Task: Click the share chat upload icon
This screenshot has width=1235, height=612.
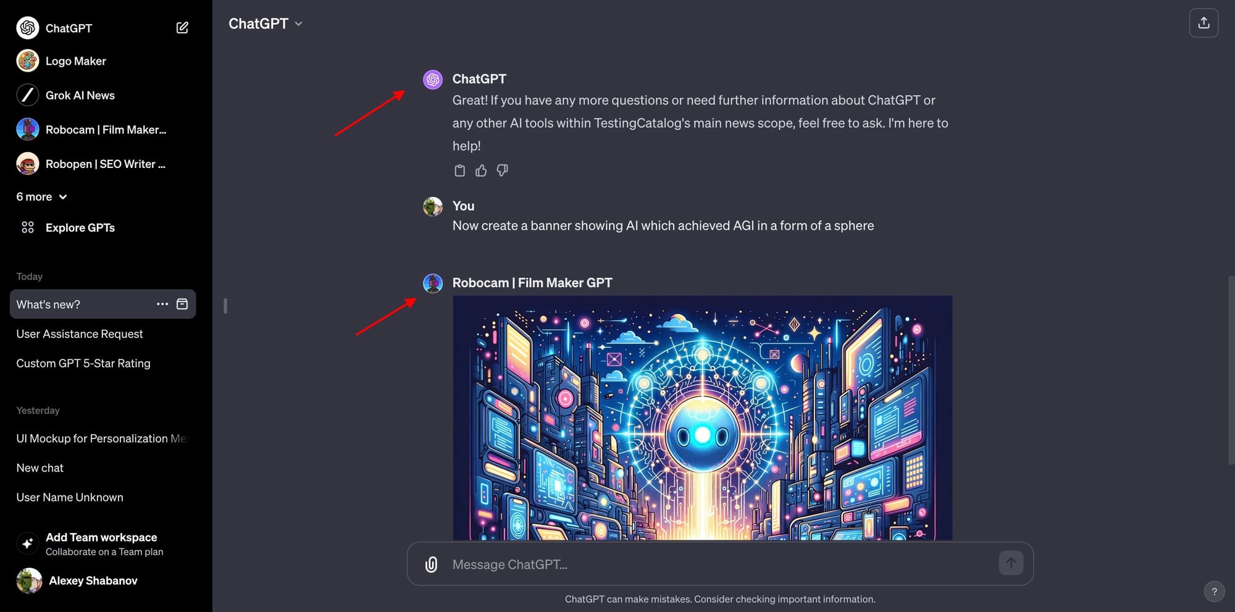Action: click(1204, 23)
